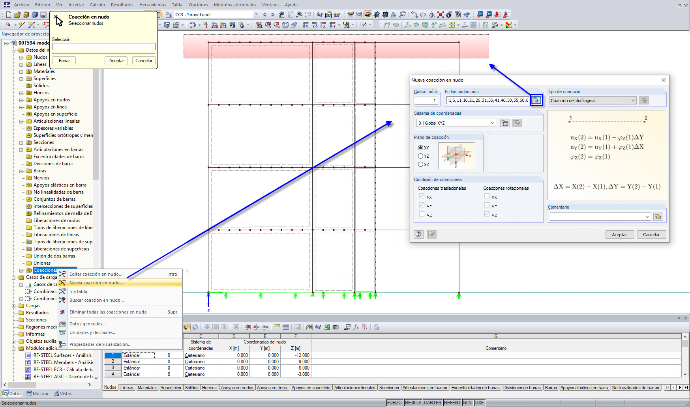
Task: Click the formula fx icon in table toolbar
Action: 356,327
